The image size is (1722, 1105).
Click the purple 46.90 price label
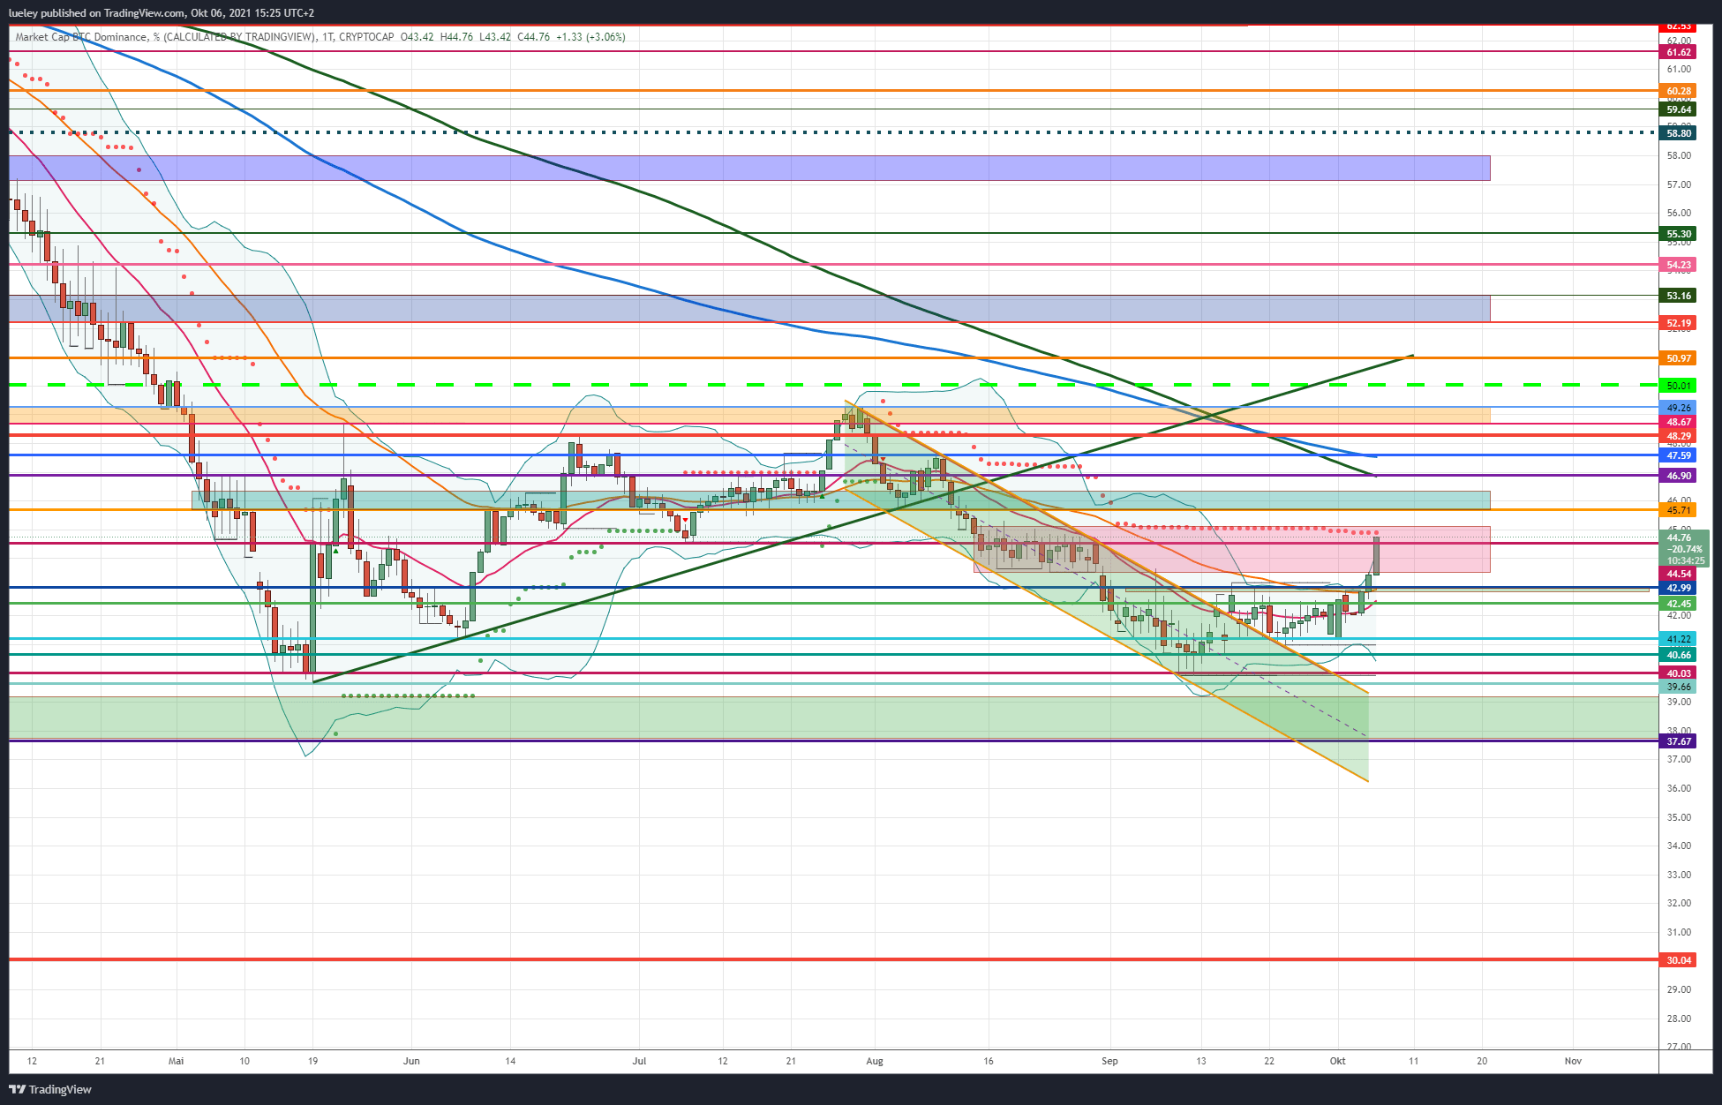pos(1678,476)
